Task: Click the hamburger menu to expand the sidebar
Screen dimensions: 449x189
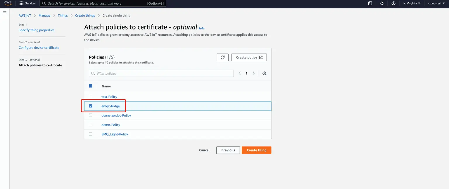Action: click(x=4, y=13)
